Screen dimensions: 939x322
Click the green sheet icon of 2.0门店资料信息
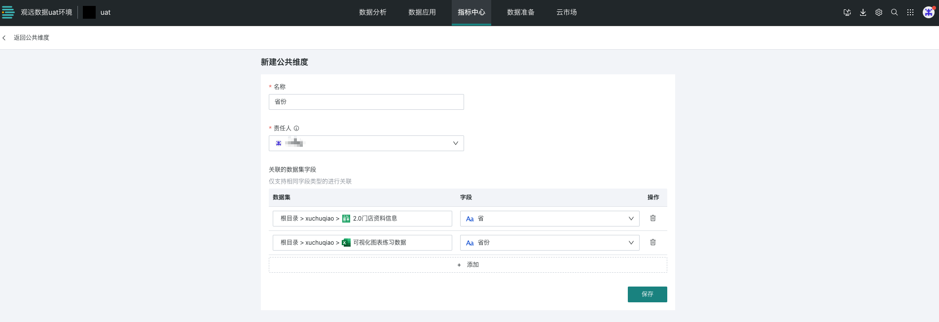pyautogui.click(x=346, y=219)
